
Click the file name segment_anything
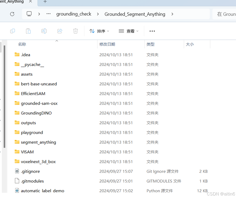tap(38, 142)
